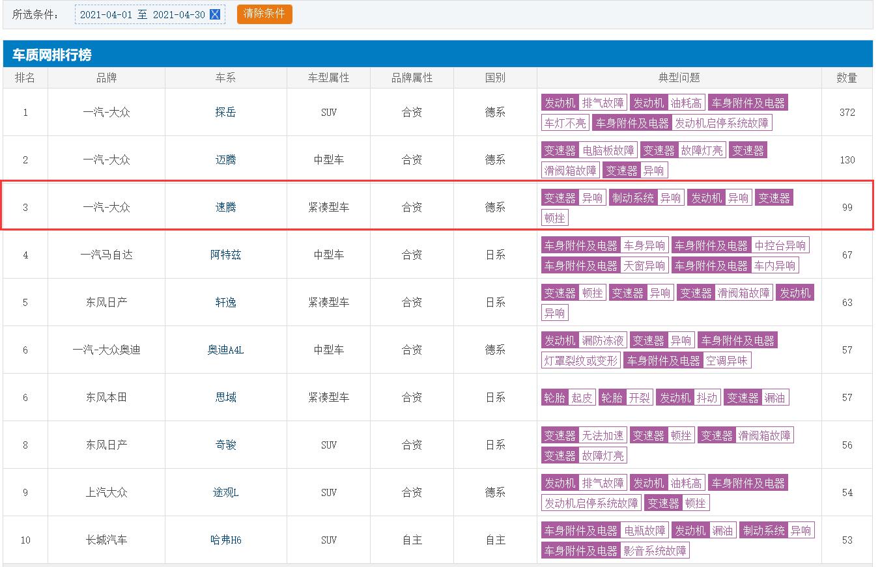The image size is (880, 567).
Task: Open the 奥迪A4L car series link
Action: (225, 350)
